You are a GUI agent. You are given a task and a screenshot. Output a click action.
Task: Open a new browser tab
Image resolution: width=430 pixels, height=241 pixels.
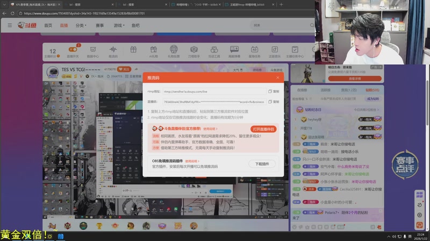click(x=281, y=4)
